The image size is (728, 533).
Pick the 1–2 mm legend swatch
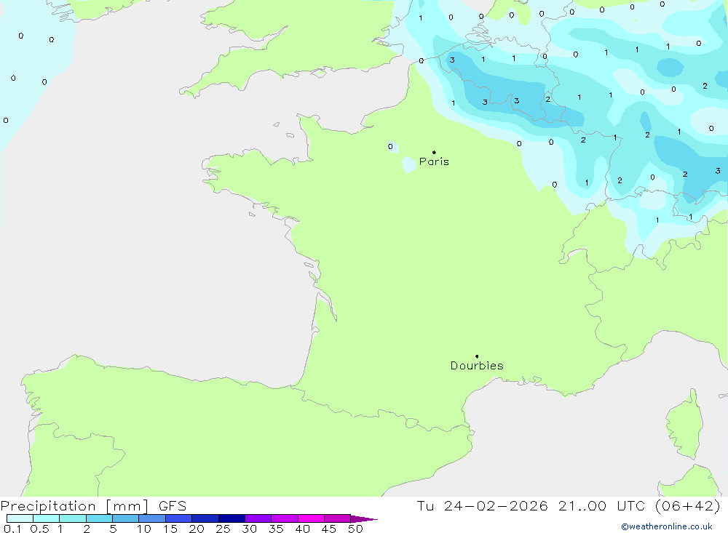click(x=72, y=518)
